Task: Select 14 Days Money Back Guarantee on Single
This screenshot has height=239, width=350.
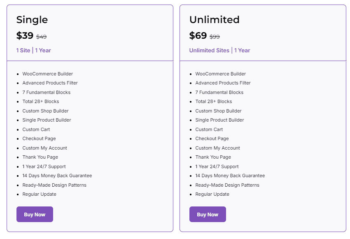Action: coord(57,176)
